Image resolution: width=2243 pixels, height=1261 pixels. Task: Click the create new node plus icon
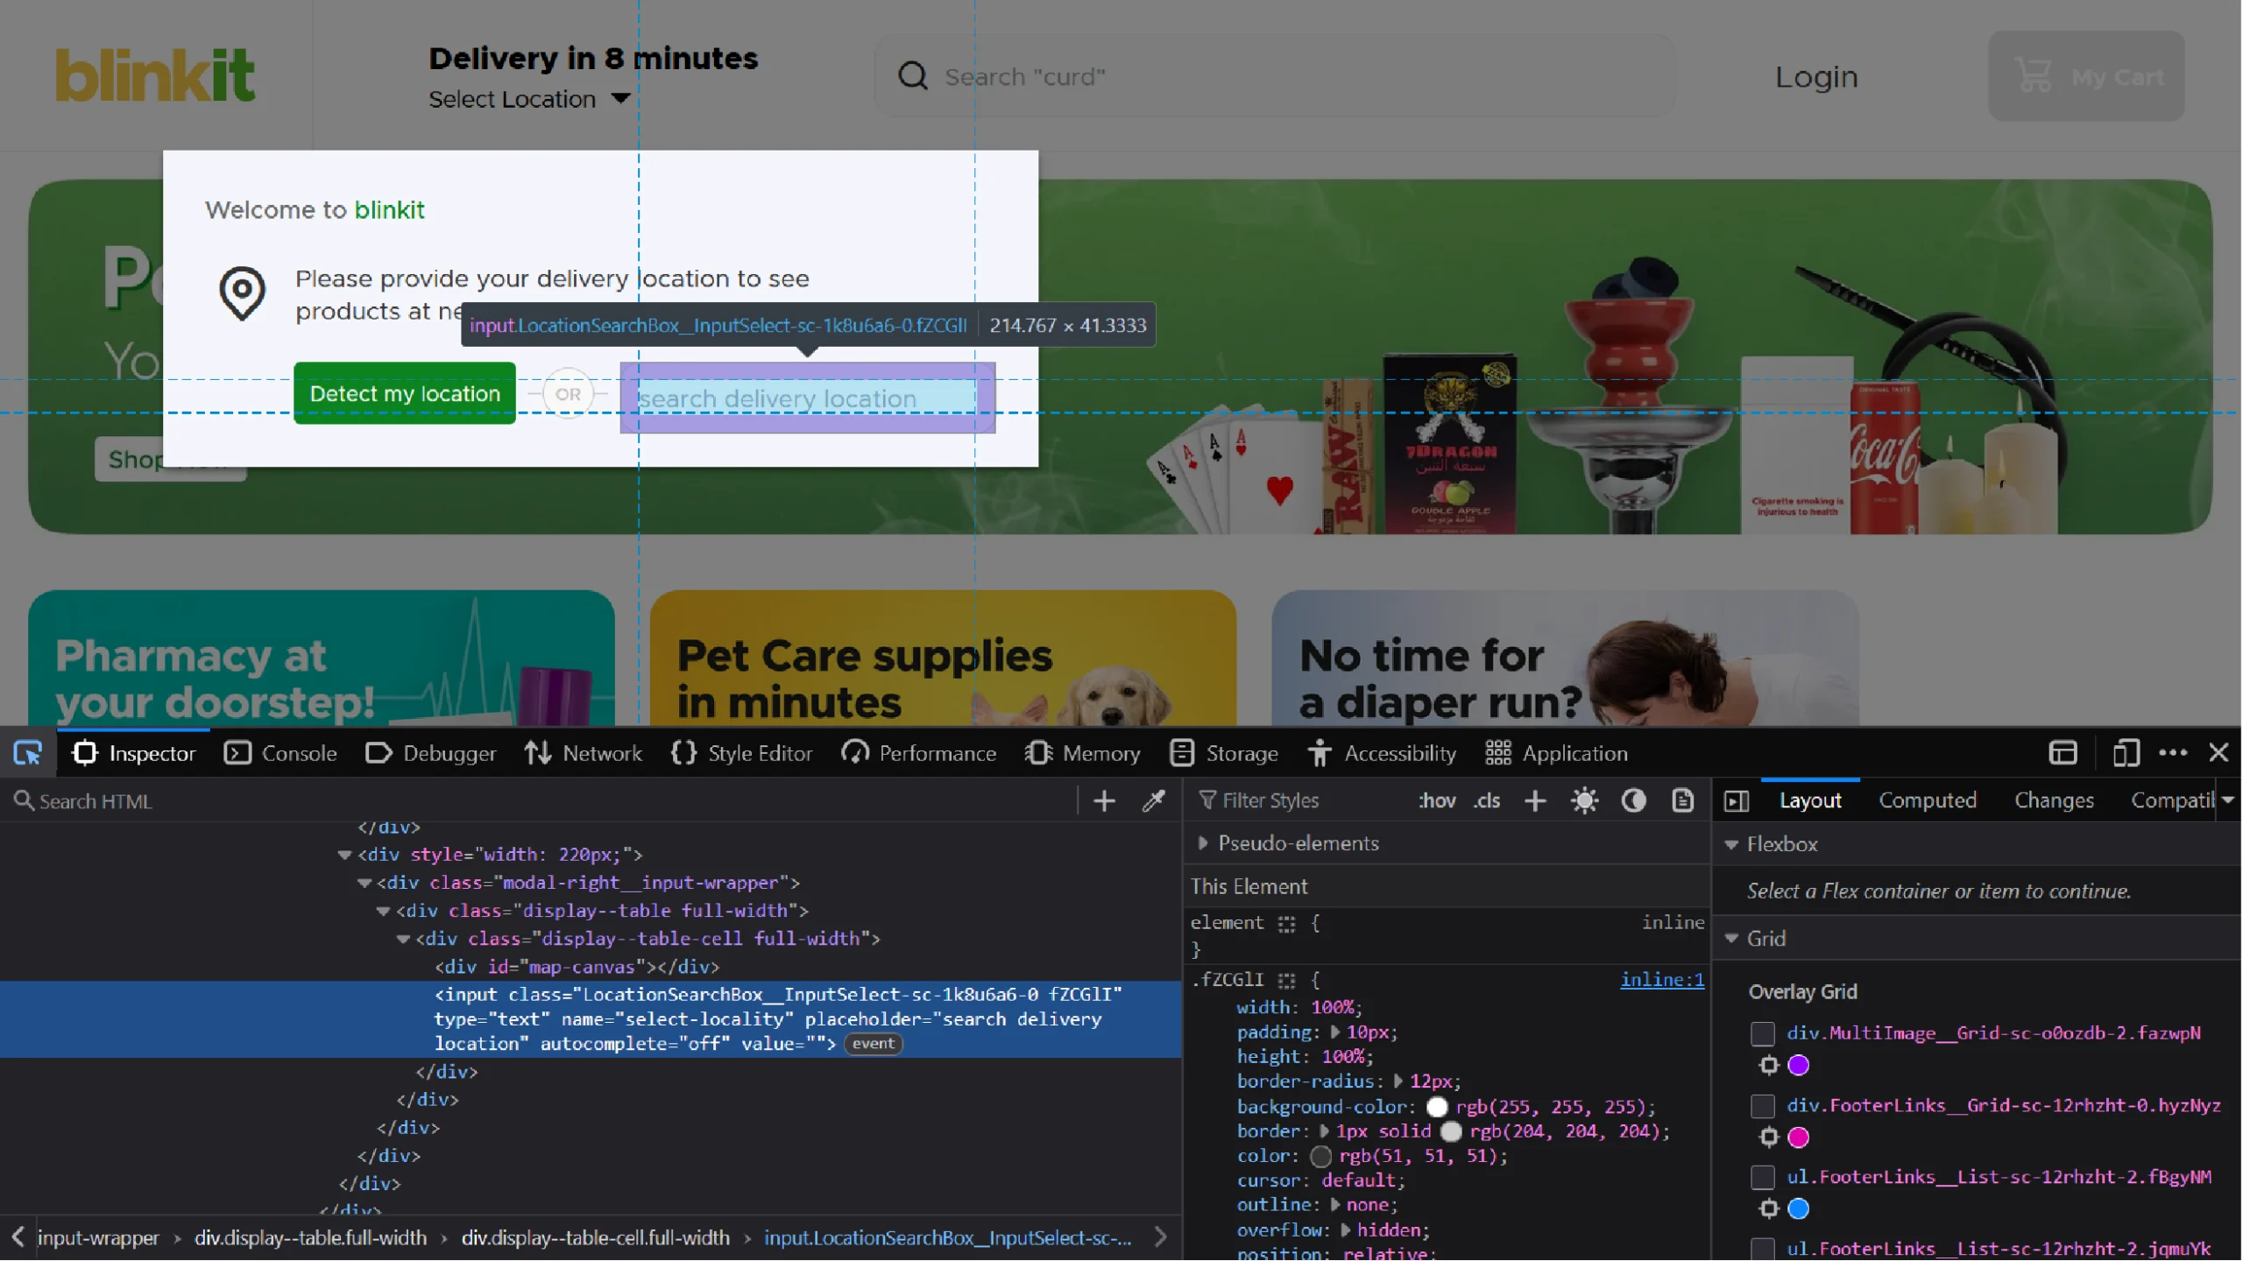tap(1104, 801)
